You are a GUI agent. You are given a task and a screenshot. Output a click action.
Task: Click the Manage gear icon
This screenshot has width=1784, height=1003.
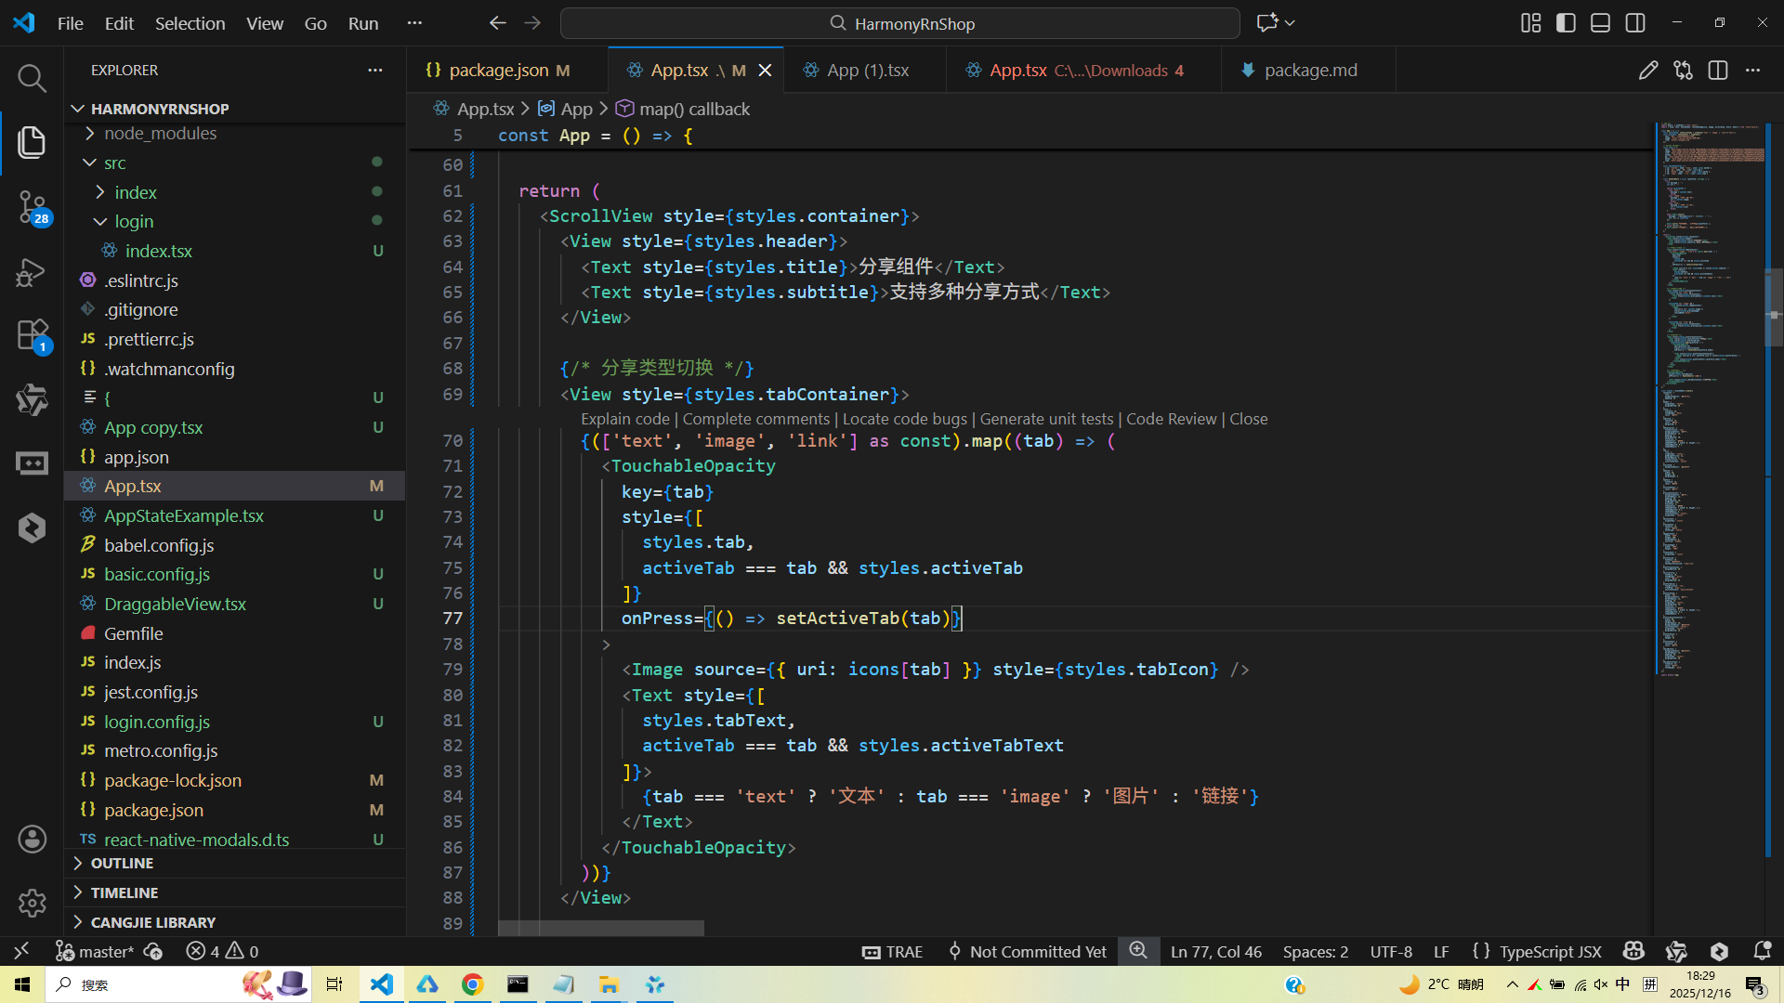pos(32,903)
